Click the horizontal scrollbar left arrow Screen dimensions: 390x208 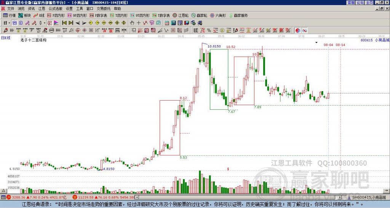pyautogui.click(x=137, y=197)
